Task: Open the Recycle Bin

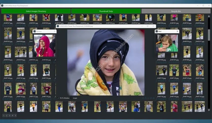Action: (x=176, y=11)
